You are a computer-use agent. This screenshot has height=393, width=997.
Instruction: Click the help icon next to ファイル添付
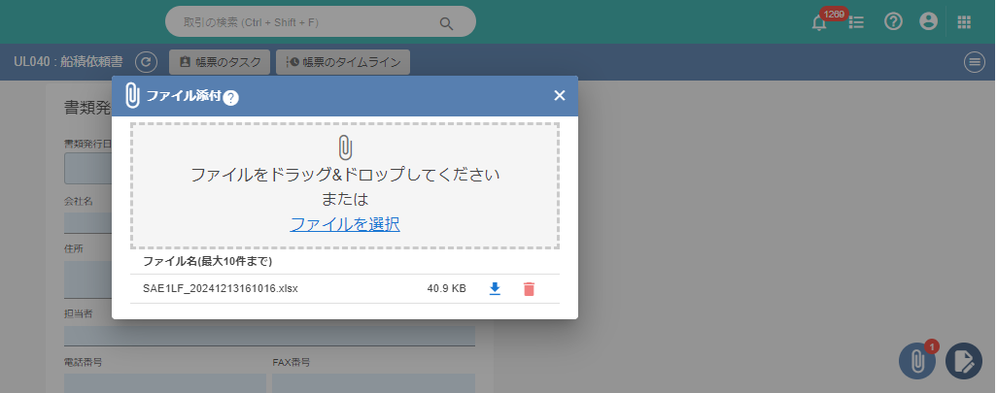[x=231, y=97]
